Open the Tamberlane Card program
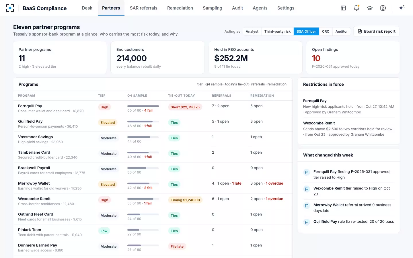 153,155
